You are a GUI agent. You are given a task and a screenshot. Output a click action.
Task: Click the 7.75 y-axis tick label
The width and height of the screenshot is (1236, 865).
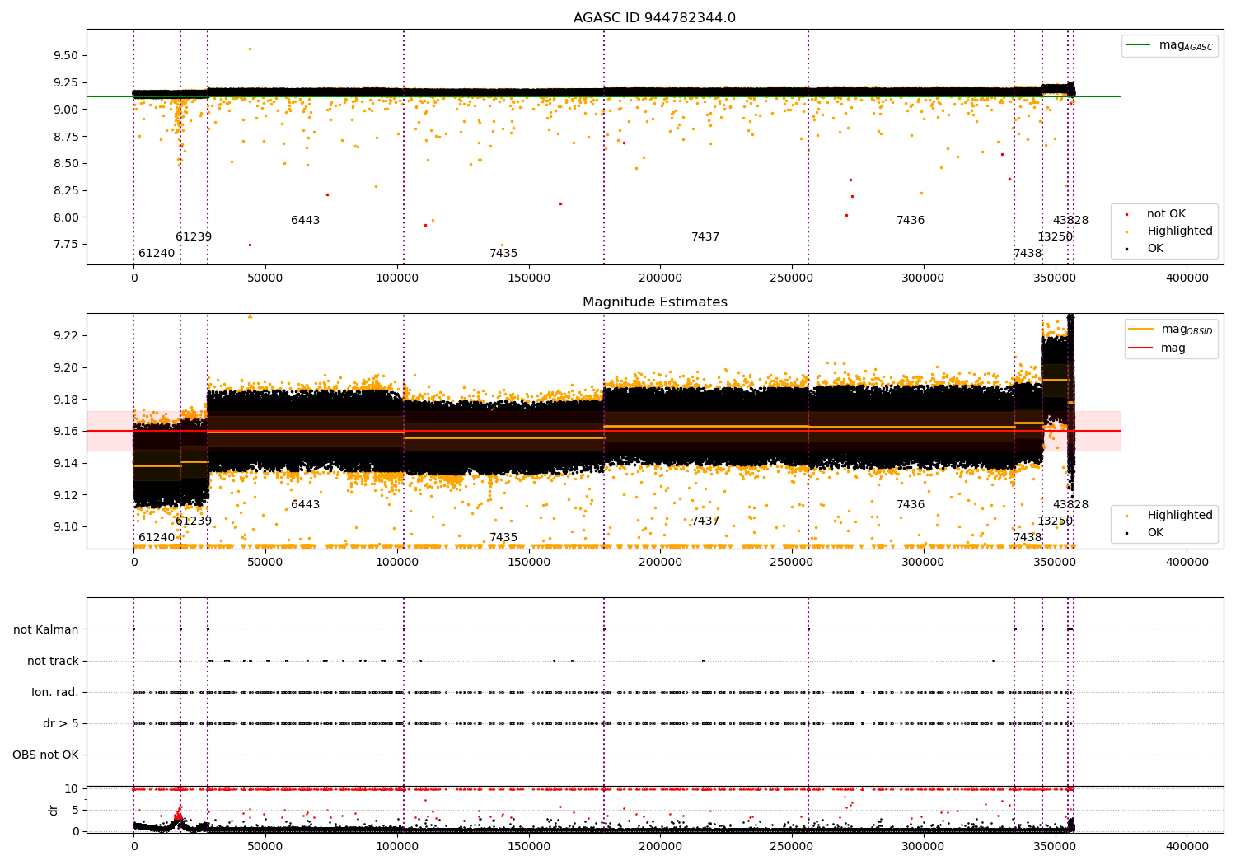click(x=67, y=245)
